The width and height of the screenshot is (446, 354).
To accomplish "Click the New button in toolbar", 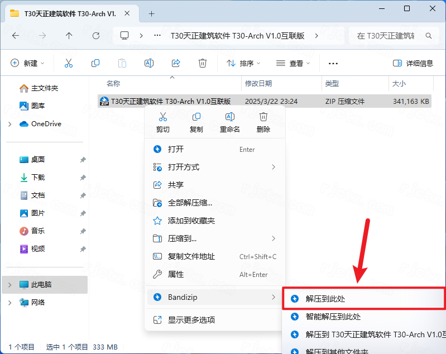I will coord(27,63).
